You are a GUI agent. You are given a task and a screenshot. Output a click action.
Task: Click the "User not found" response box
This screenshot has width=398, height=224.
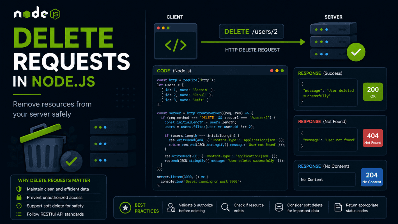coord(328,140)
